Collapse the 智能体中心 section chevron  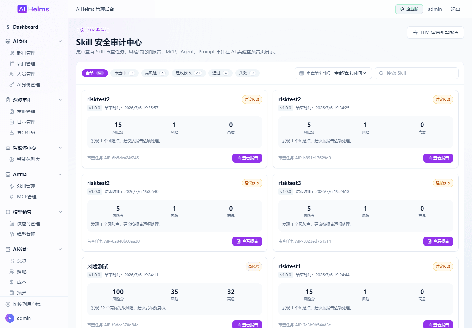coord(60,148)
